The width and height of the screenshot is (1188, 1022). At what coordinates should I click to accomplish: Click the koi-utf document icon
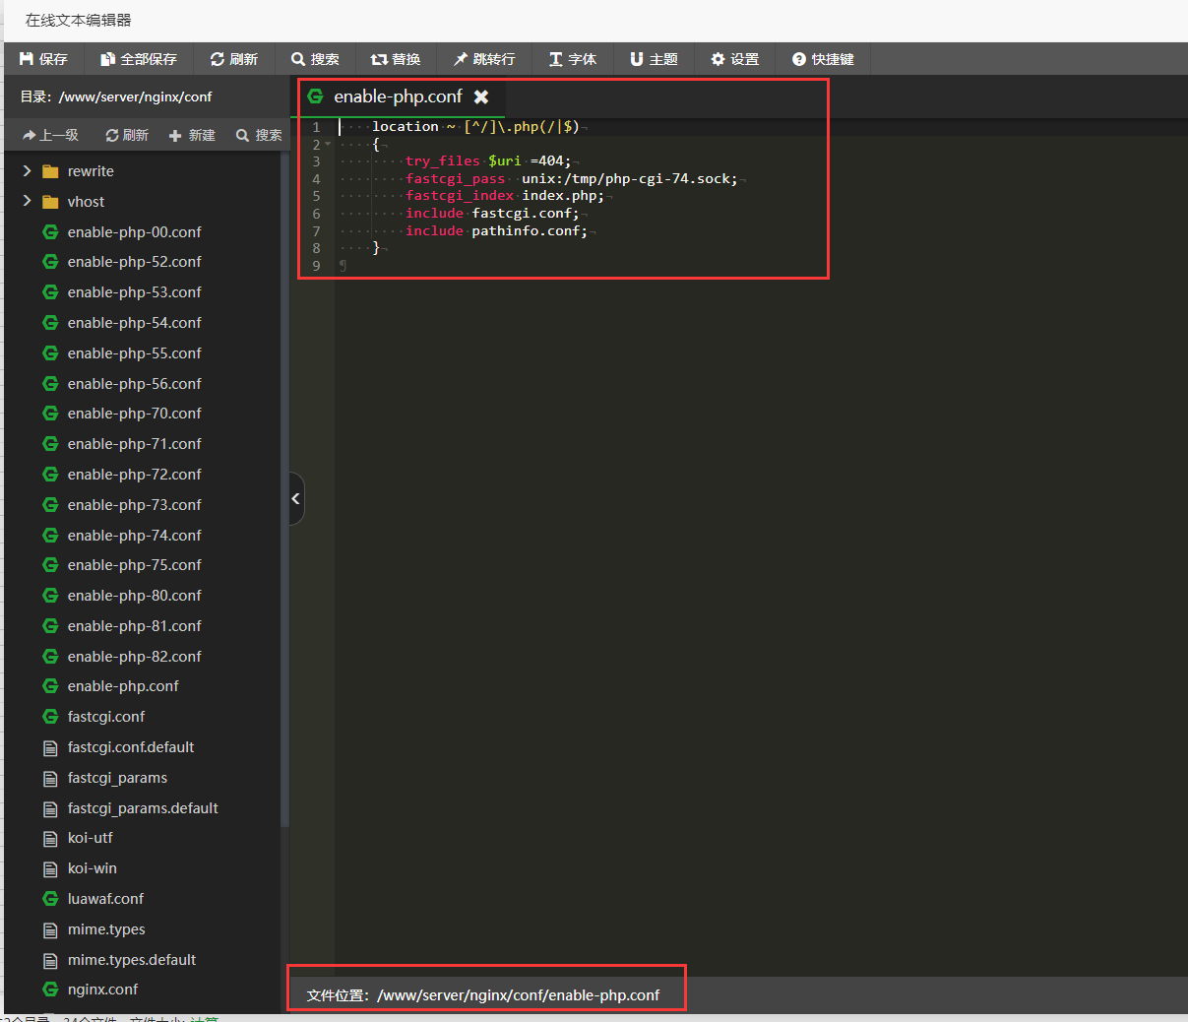[50, 839]
